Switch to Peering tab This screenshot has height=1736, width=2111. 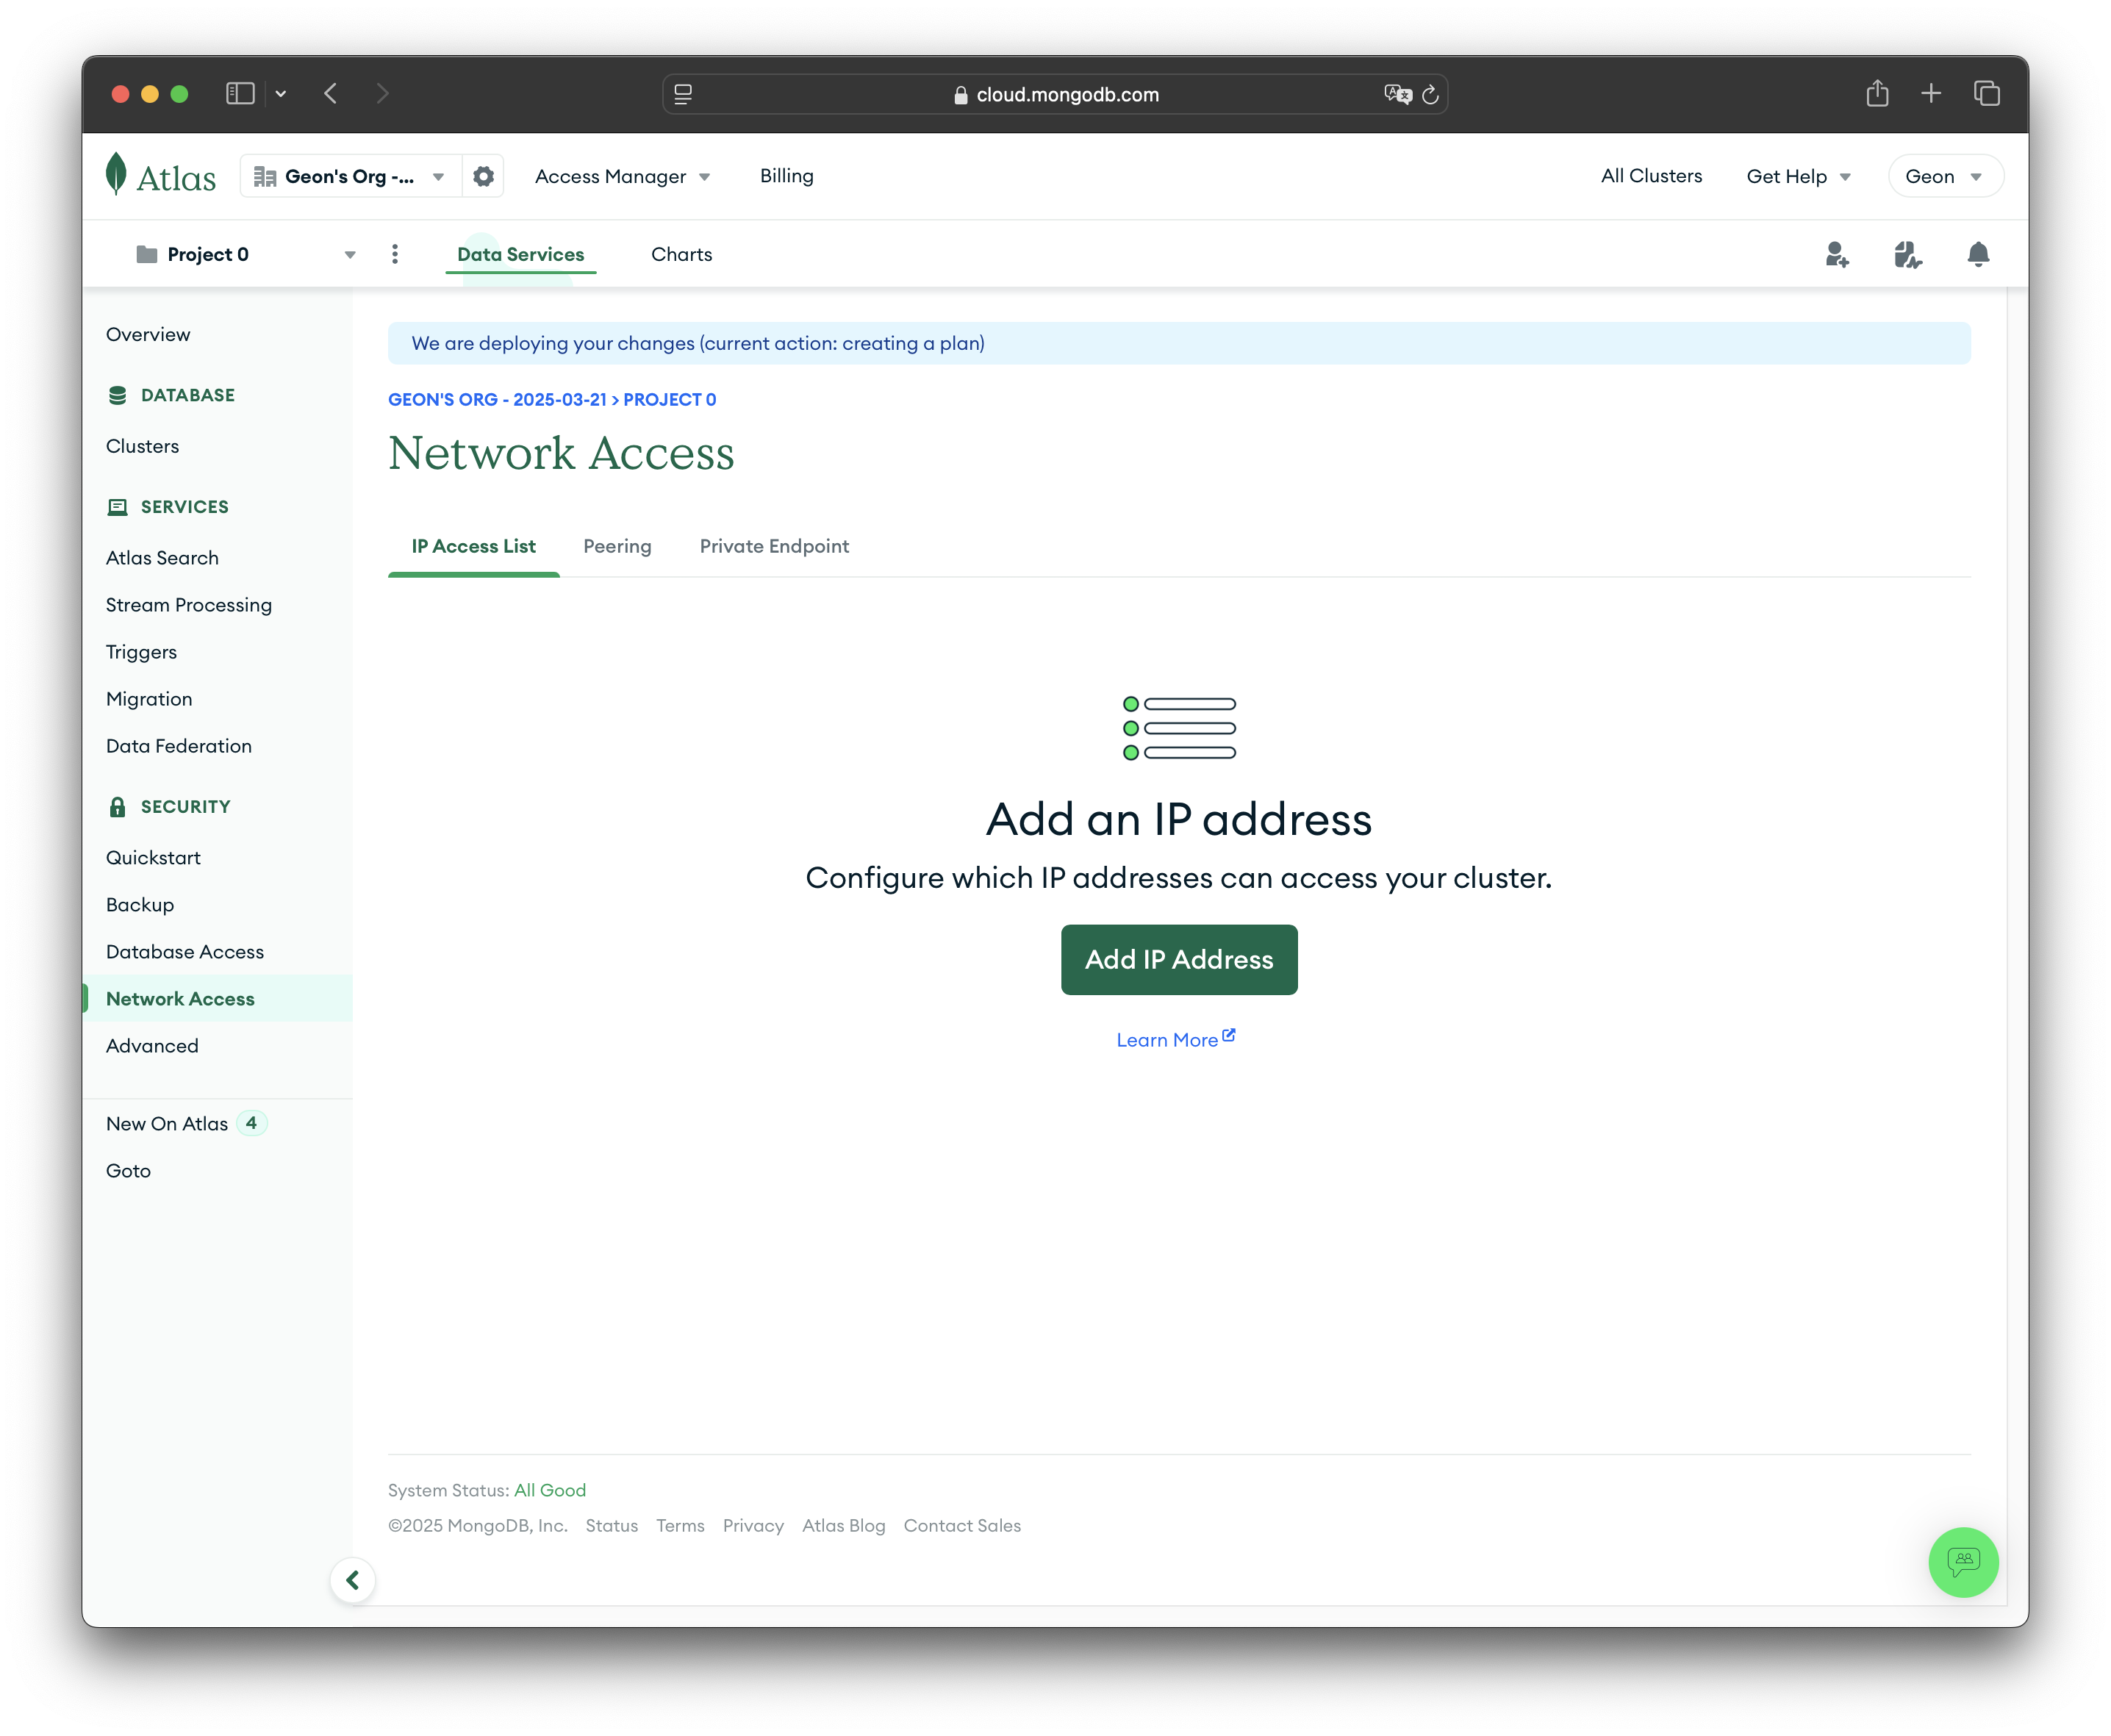(x=617, y=546)
